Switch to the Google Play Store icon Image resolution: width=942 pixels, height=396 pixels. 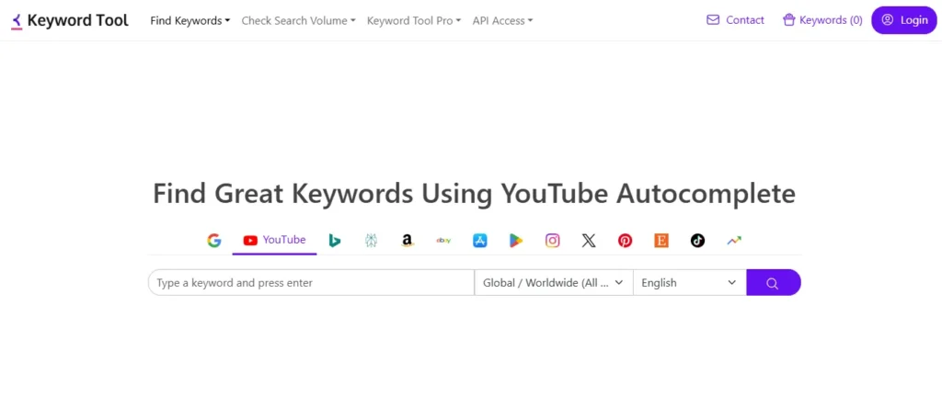pyautogui.click(x=516, y=241)
